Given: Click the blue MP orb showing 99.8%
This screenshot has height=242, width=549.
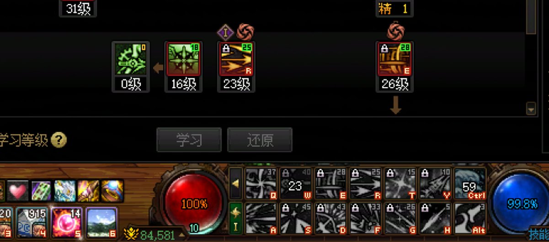Looking at the screenshot, I should 521,203.
